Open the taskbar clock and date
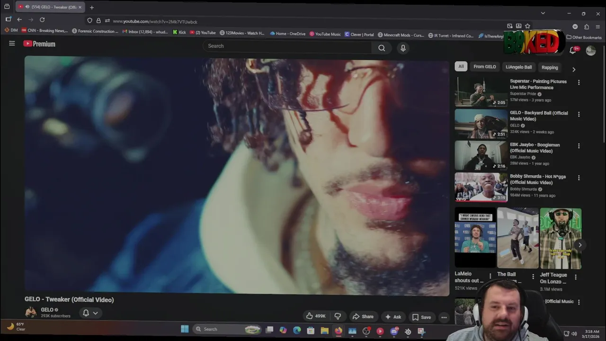Image resolution: width=606 pixels, height=341 pixels. (592, 334)
